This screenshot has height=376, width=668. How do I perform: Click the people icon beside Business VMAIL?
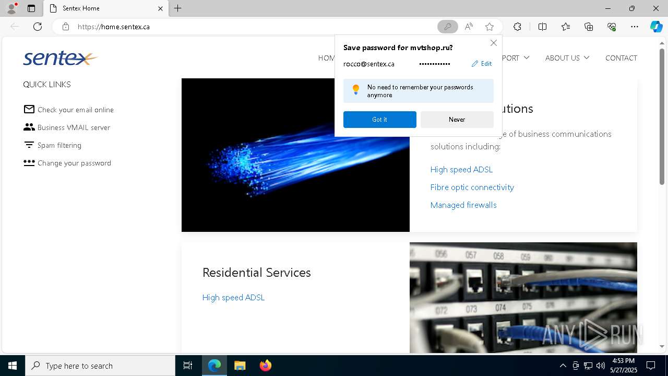(x=29, y=127)
